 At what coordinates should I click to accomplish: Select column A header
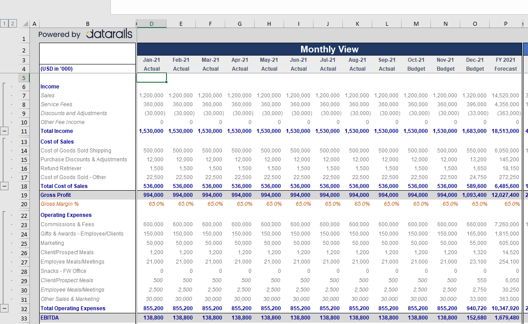tap(34, 24)
